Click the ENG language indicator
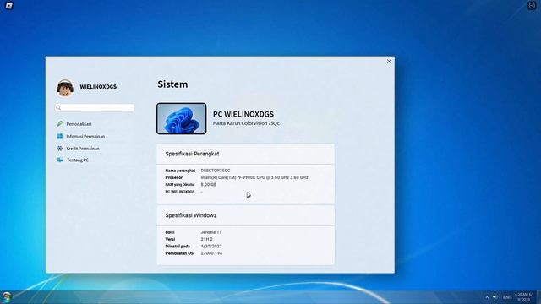The image size is (541, 304). pyautogui.click(x=507, y=296)
